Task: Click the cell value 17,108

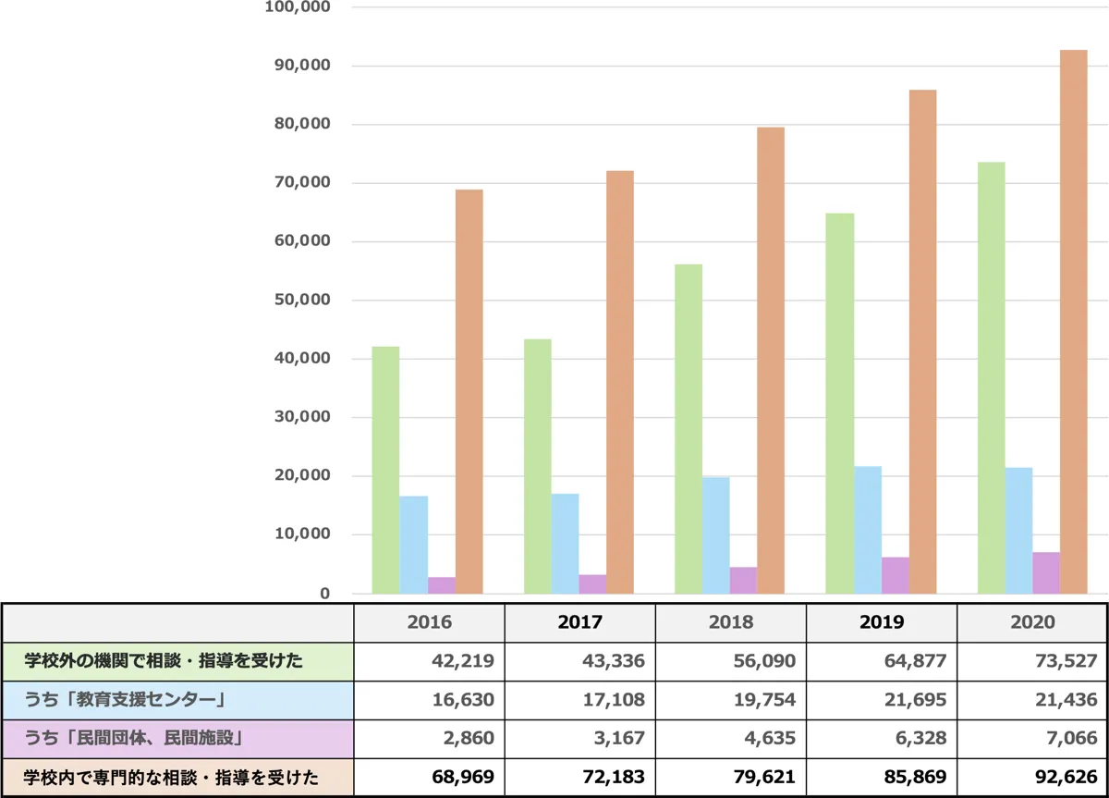Action: pyautogui.click(x=615, y=701)
